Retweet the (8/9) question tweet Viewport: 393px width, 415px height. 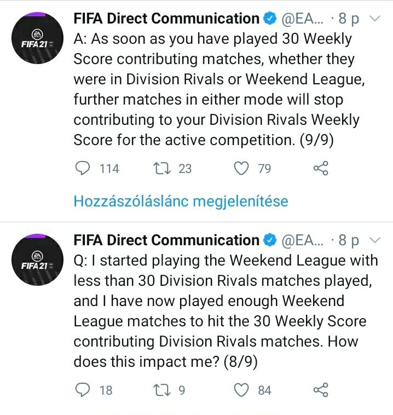point(162,390)
